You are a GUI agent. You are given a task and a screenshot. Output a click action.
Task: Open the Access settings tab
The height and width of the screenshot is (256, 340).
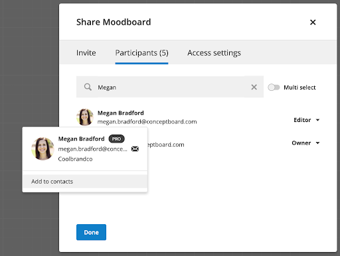[214, 53]
